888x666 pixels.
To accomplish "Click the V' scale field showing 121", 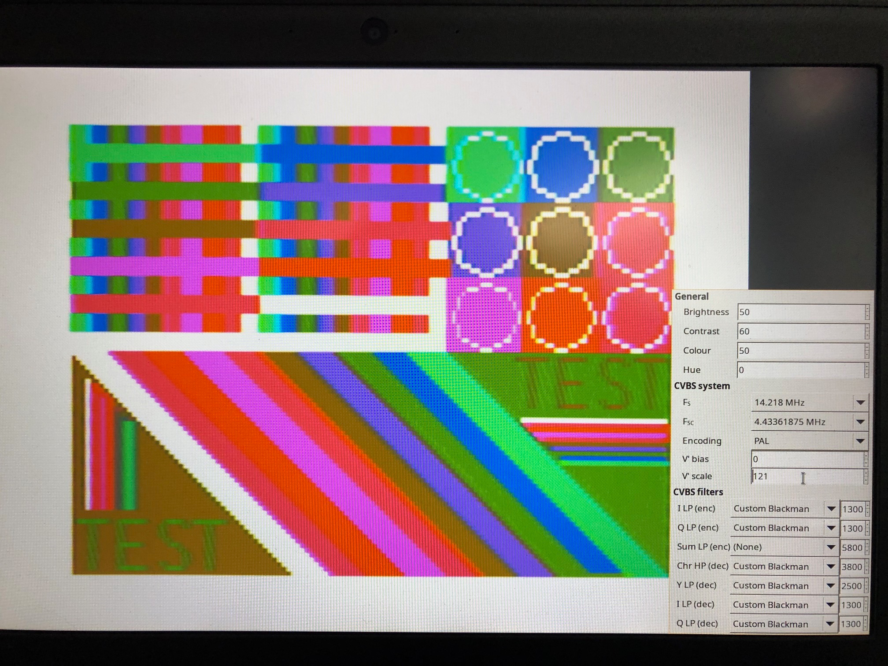I will click(806, 477).
